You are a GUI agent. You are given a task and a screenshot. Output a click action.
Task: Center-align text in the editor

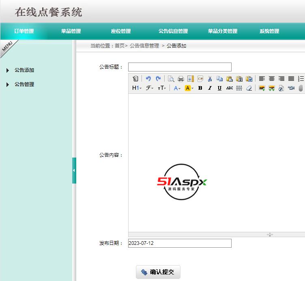pos(272,79)
